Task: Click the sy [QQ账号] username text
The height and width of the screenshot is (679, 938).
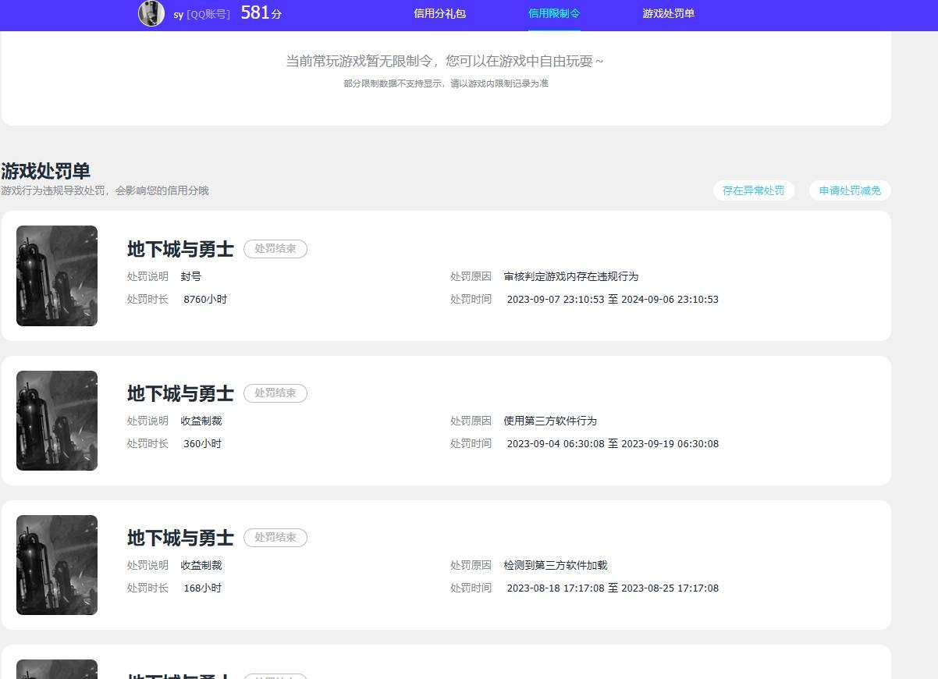Action: click(202, 14)
